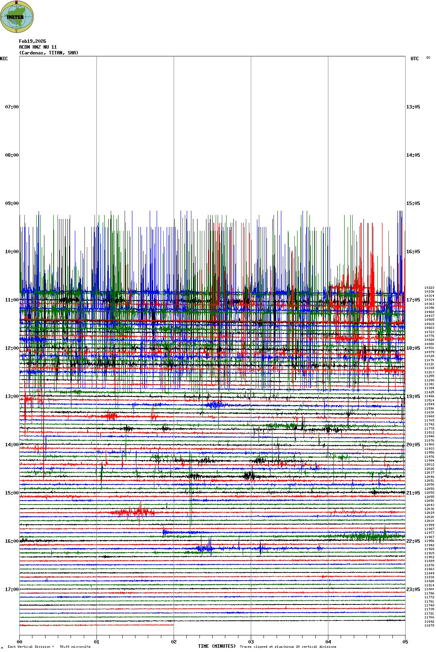Select the 07:00 local time marker
Viewport: 436px width, 652px height.
click(x=12, y=107)
